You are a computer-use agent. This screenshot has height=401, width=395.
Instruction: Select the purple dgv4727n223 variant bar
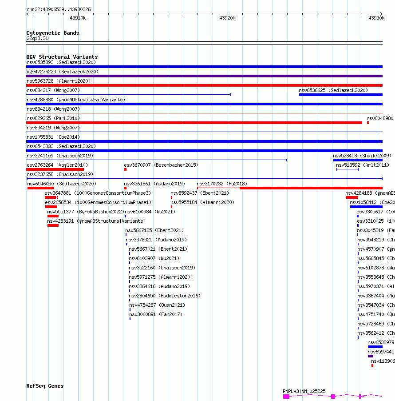coord(204,76)
